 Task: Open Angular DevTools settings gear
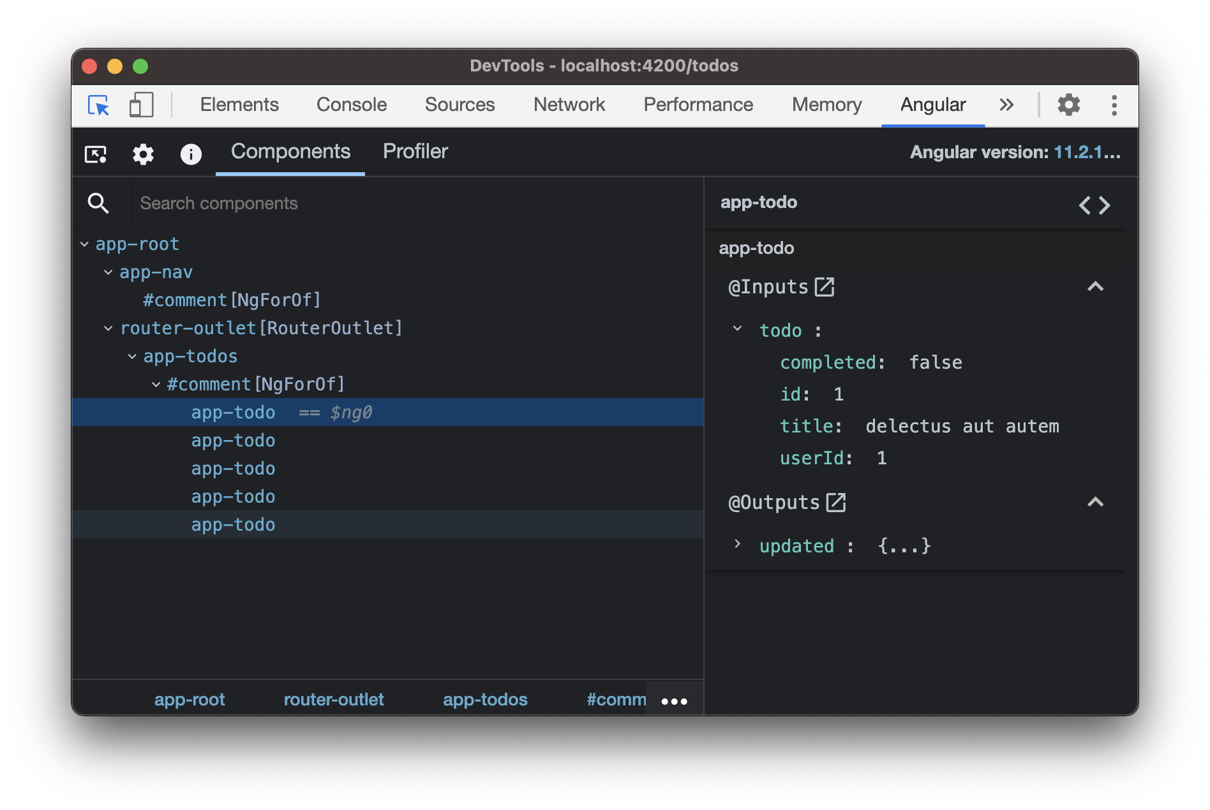pos(143,154)
